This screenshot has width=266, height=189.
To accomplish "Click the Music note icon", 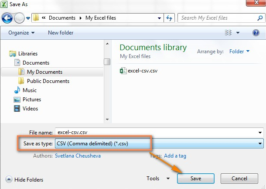I will click(17, 90).
